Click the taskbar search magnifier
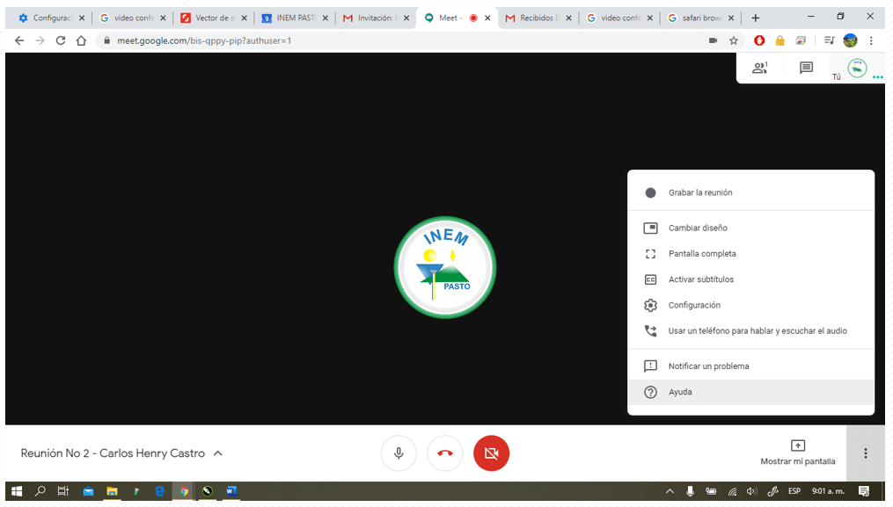893x507 pixels. (40, 490)
